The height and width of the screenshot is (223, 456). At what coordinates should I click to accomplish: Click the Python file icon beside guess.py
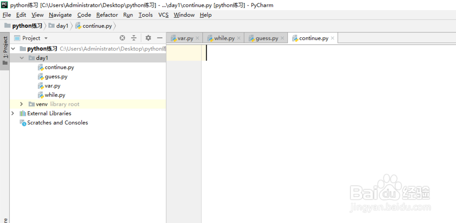[41, 77]
